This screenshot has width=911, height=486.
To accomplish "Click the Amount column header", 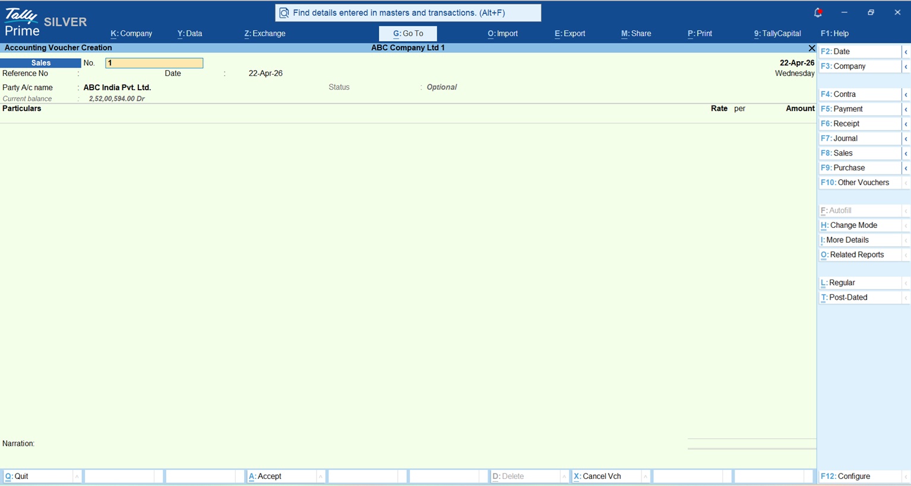I will tap(800, 109).
